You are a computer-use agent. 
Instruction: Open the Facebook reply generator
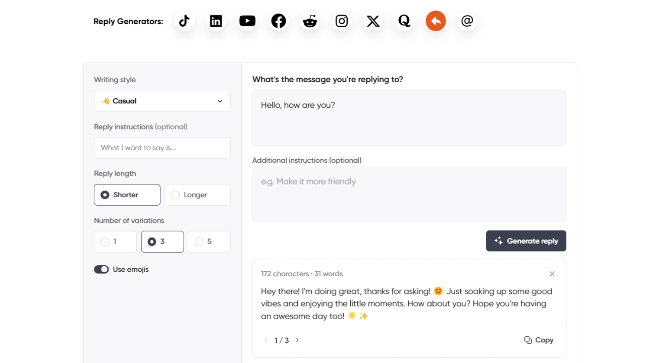(x=279, y=21)
